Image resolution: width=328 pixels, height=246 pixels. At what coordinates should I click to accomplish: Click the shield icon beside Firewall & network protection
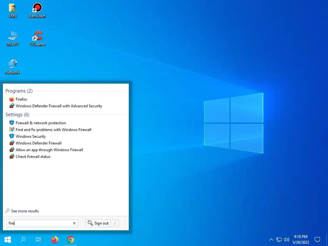[x=12, y=123]
